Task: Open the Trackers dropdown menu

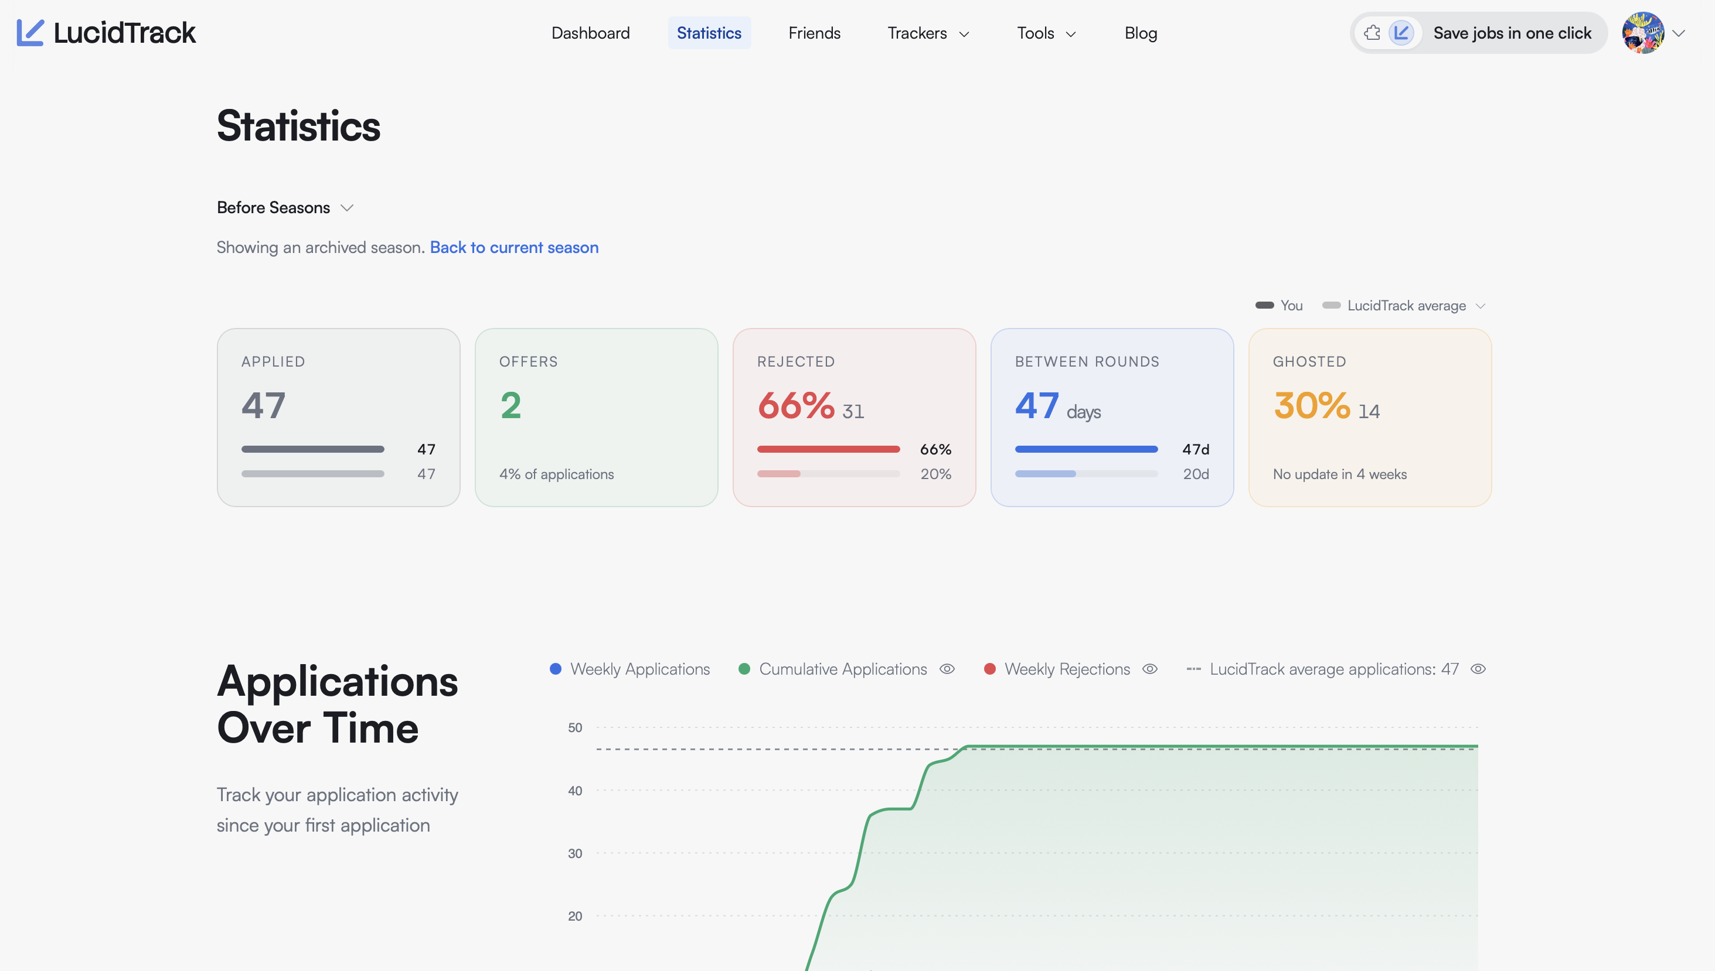Action: point(928,33)
